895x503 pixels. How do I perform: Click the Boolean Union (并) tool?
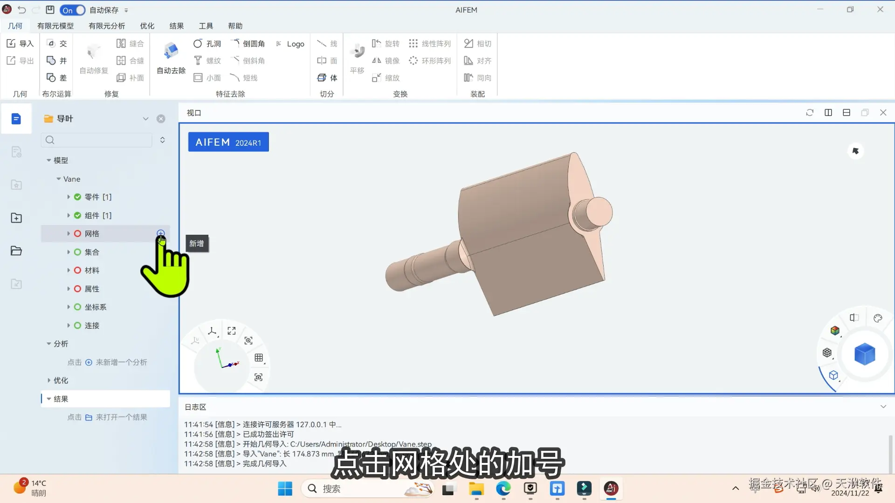[x=57, y=61]
